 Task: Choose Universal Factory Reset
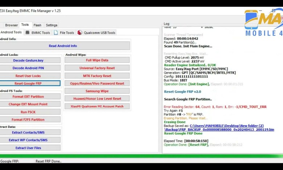pyautogui.click(x=97, y=68)
